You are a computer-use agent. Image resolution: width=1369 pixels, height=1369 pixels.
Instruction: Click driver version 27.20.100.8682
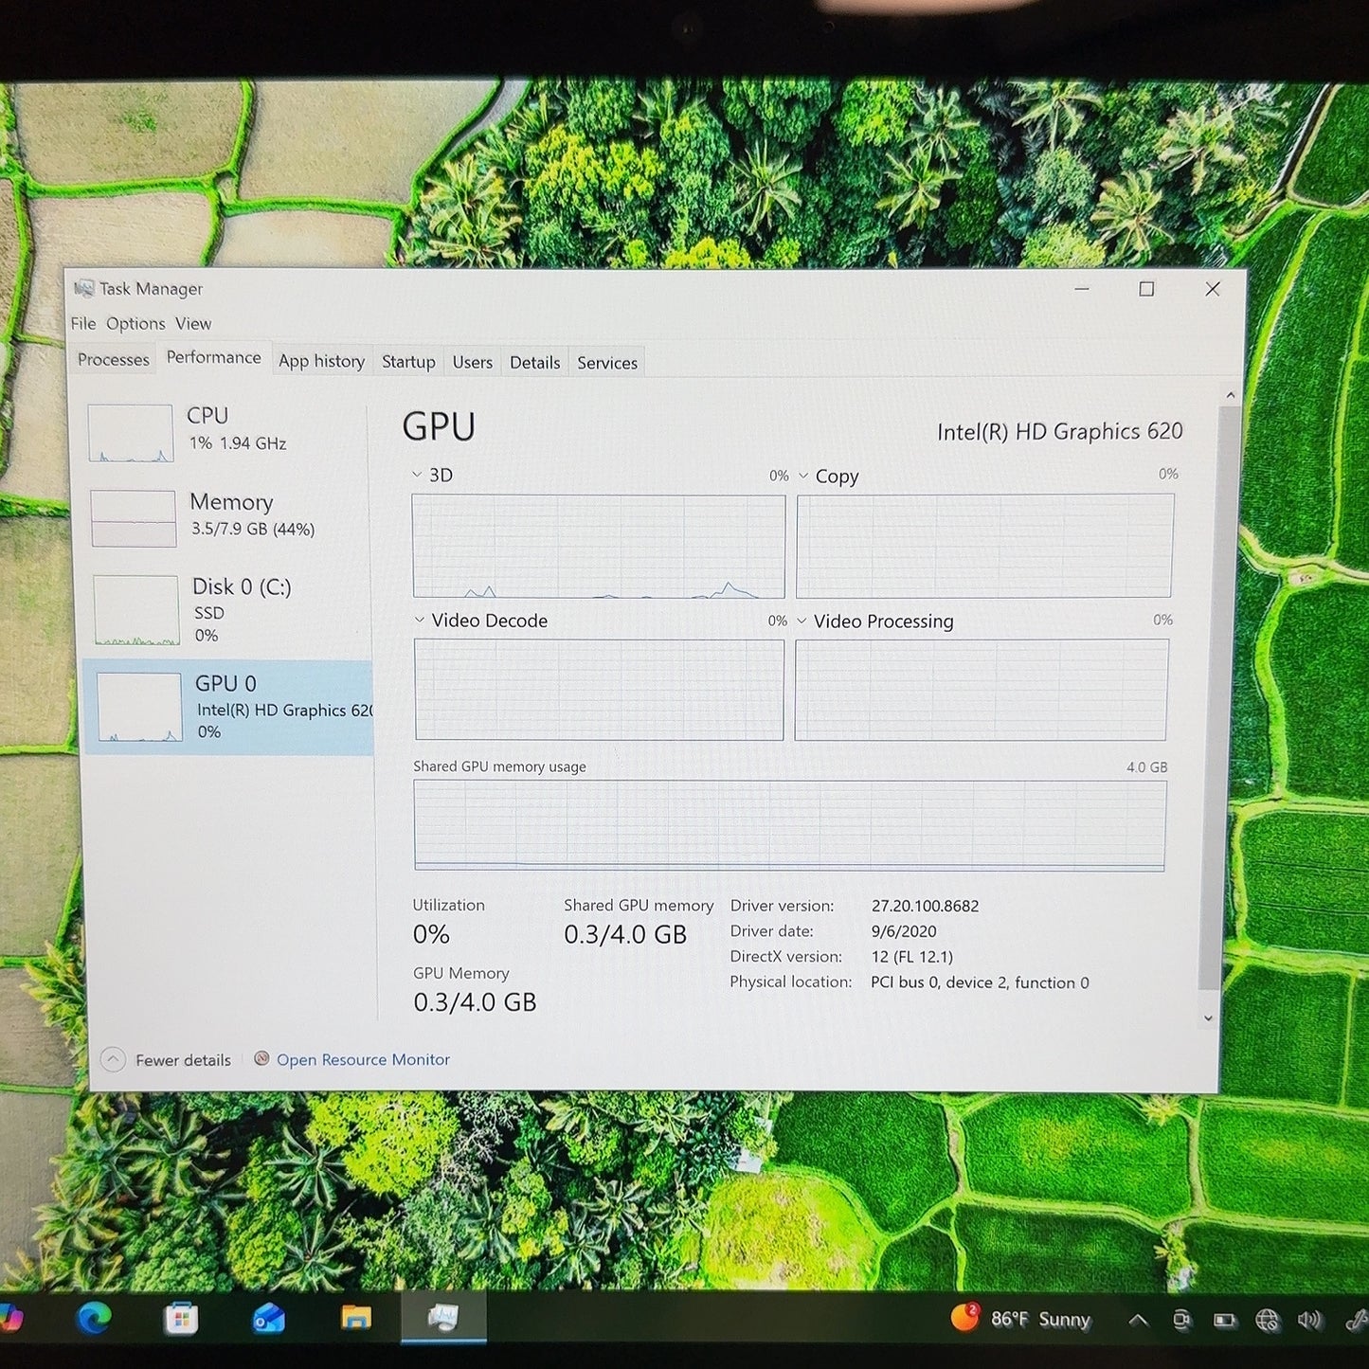[x=926, y=906]
